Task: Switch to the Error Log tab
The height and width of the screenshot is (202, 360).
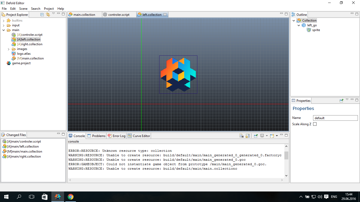Action: point(116,136)
